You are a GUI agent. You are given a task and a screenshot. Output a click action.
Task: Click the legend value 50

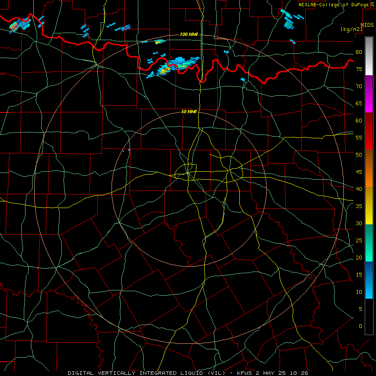[359, 155]
